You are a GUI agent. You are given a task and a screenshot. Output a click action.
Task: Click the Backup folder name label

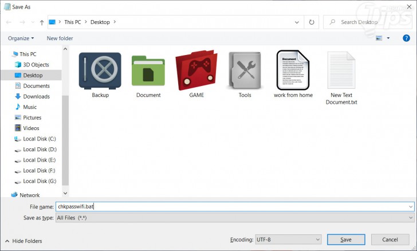(x=100, y=95)
